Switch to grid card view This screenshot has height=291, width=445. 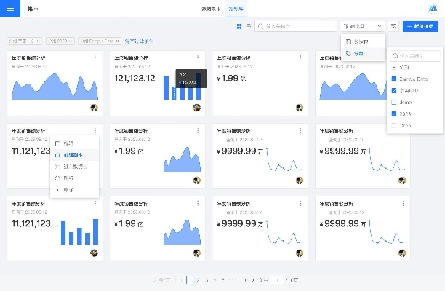[239, 26]
